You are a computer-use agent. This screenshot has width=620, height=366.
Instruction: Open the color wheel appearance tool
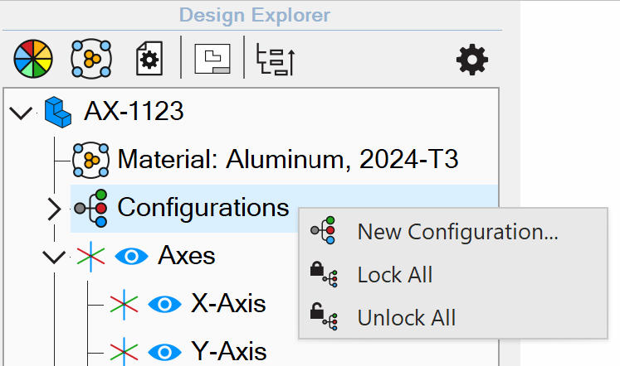[33, 59]
